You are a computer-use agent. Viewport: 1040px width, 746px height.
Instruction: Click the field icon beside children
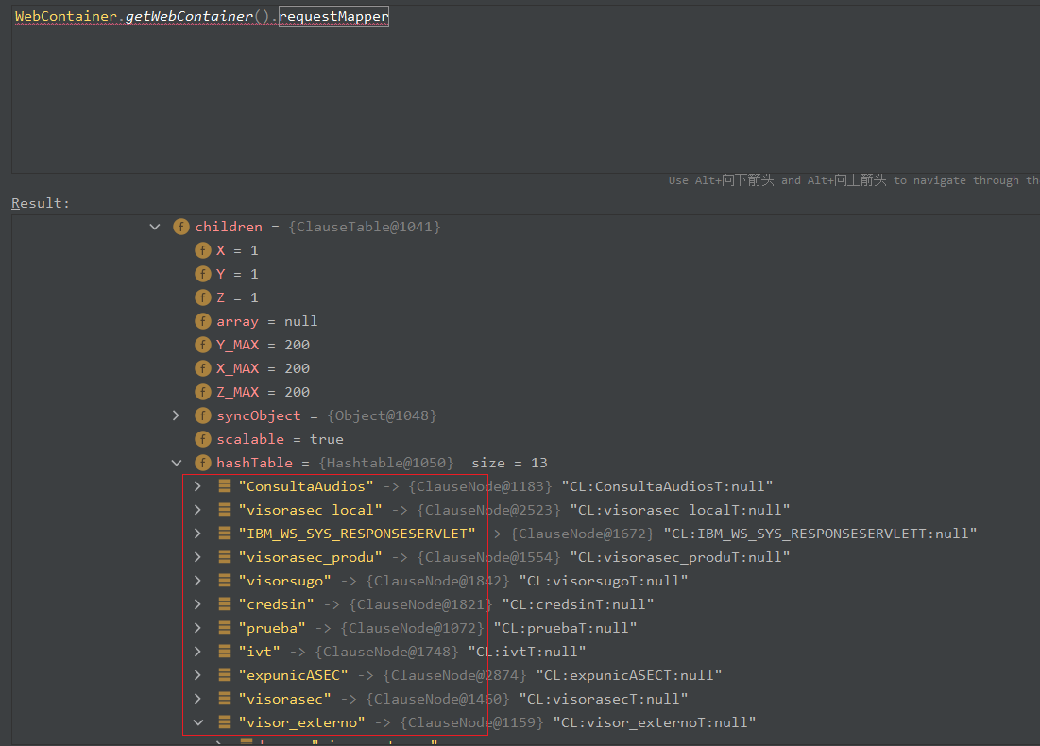click(x=181, y=227)
